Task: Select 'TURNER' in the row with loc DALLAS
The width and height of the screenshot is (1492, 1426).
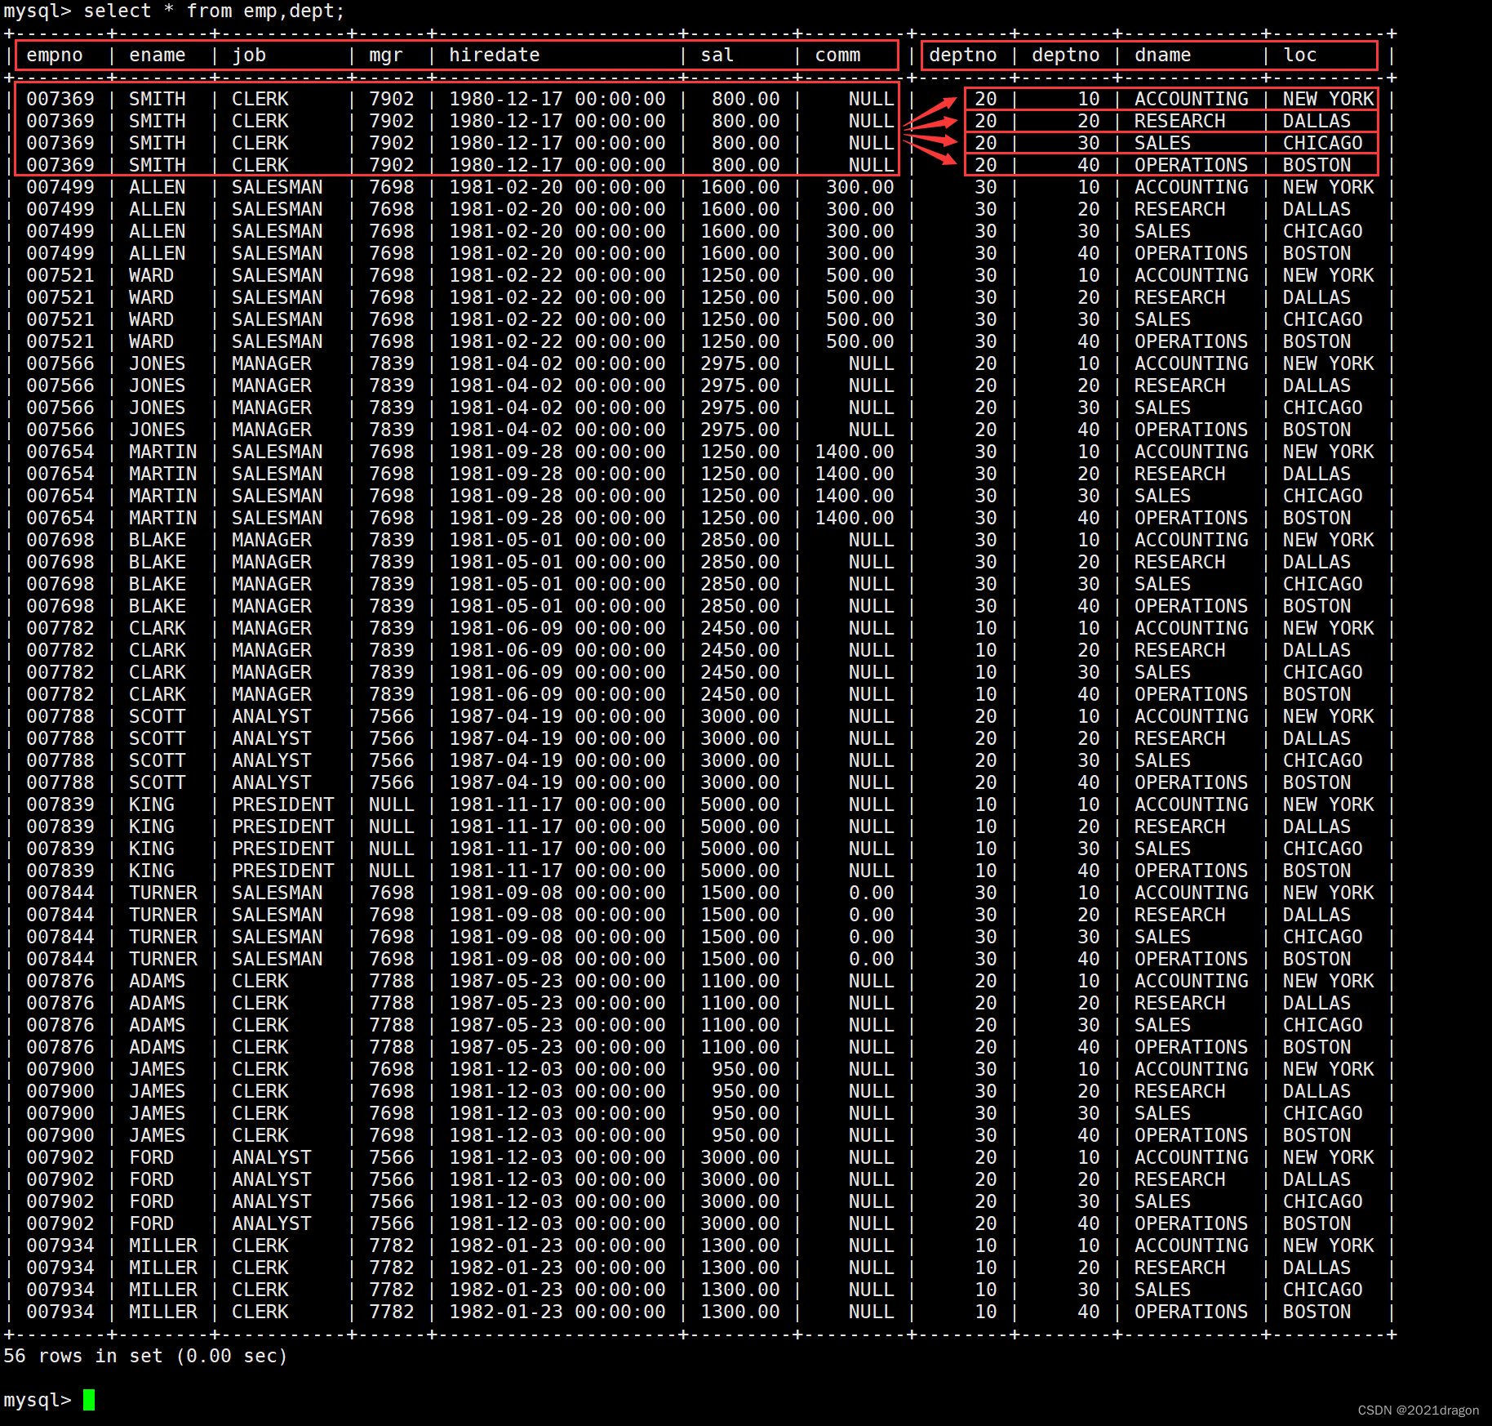Action: pyautogui.click(x=163, y=915)
